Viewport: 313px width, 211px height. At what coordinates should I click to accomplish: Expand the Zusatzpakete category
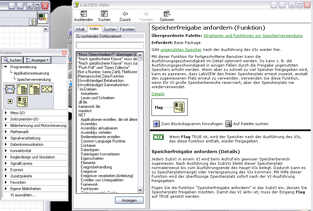tap(6, 176)
